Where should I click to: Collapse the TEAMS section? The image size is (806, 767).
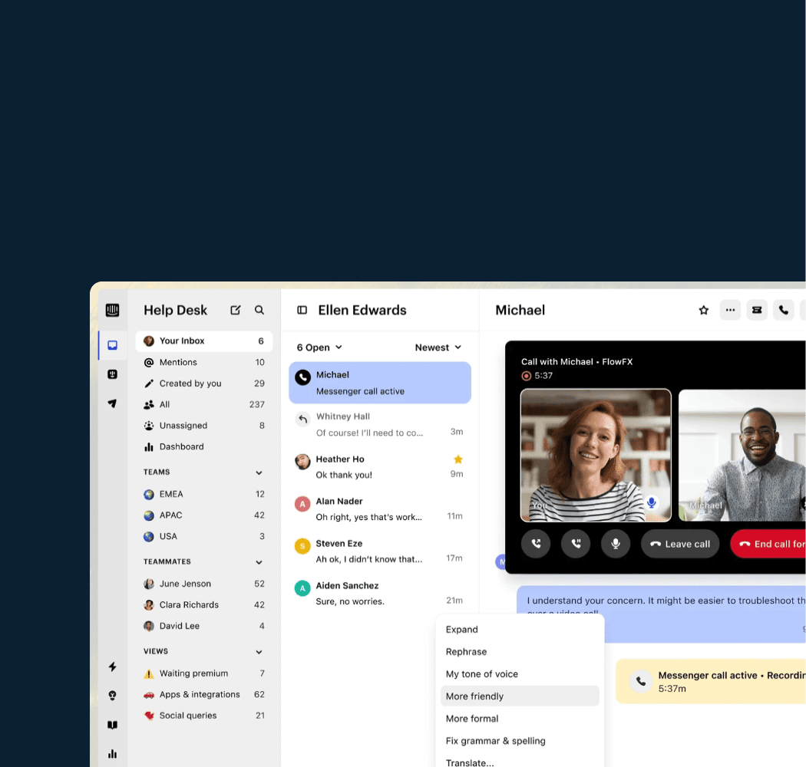tap(259, 472)
